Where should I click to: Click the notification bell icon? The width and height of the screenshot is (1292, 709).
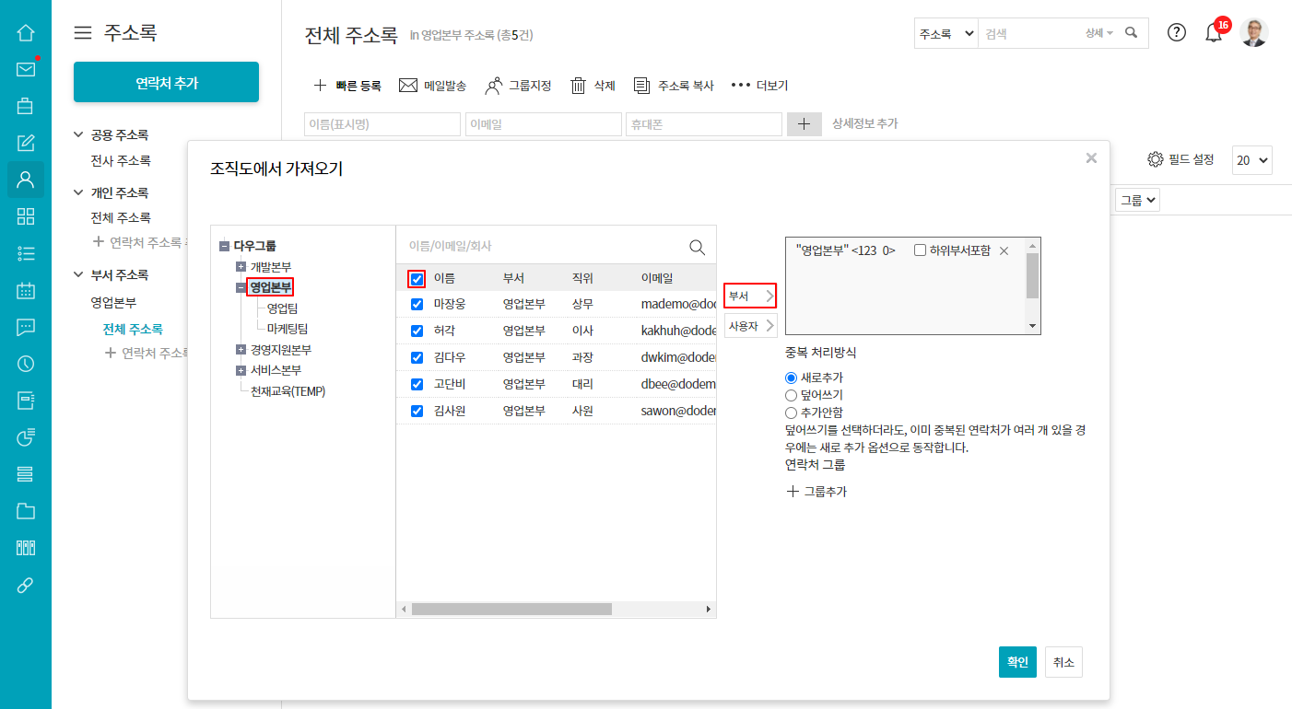(1214, 33)
